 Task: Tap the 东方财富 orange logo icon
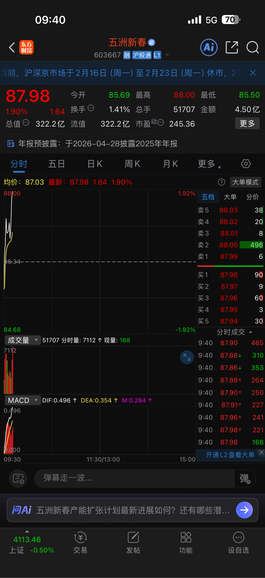pyautogui.click(x=27, y=47)
